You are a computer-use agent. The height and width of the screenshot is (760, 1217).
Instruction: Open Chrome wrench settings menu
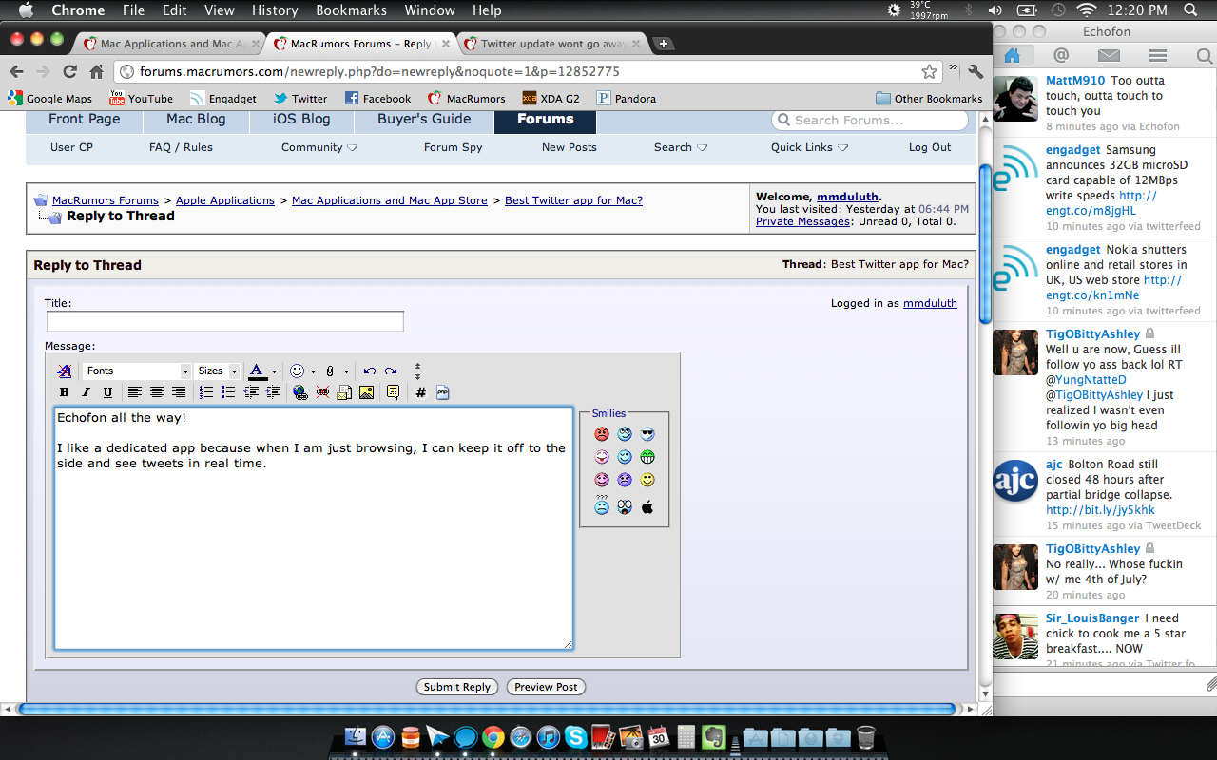point(976,71)
